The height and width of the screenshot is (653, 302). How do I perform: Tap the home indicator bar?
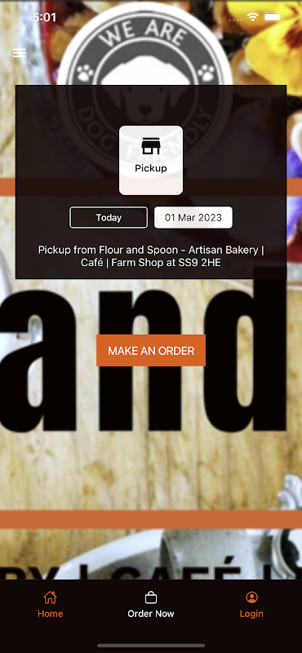151,646
